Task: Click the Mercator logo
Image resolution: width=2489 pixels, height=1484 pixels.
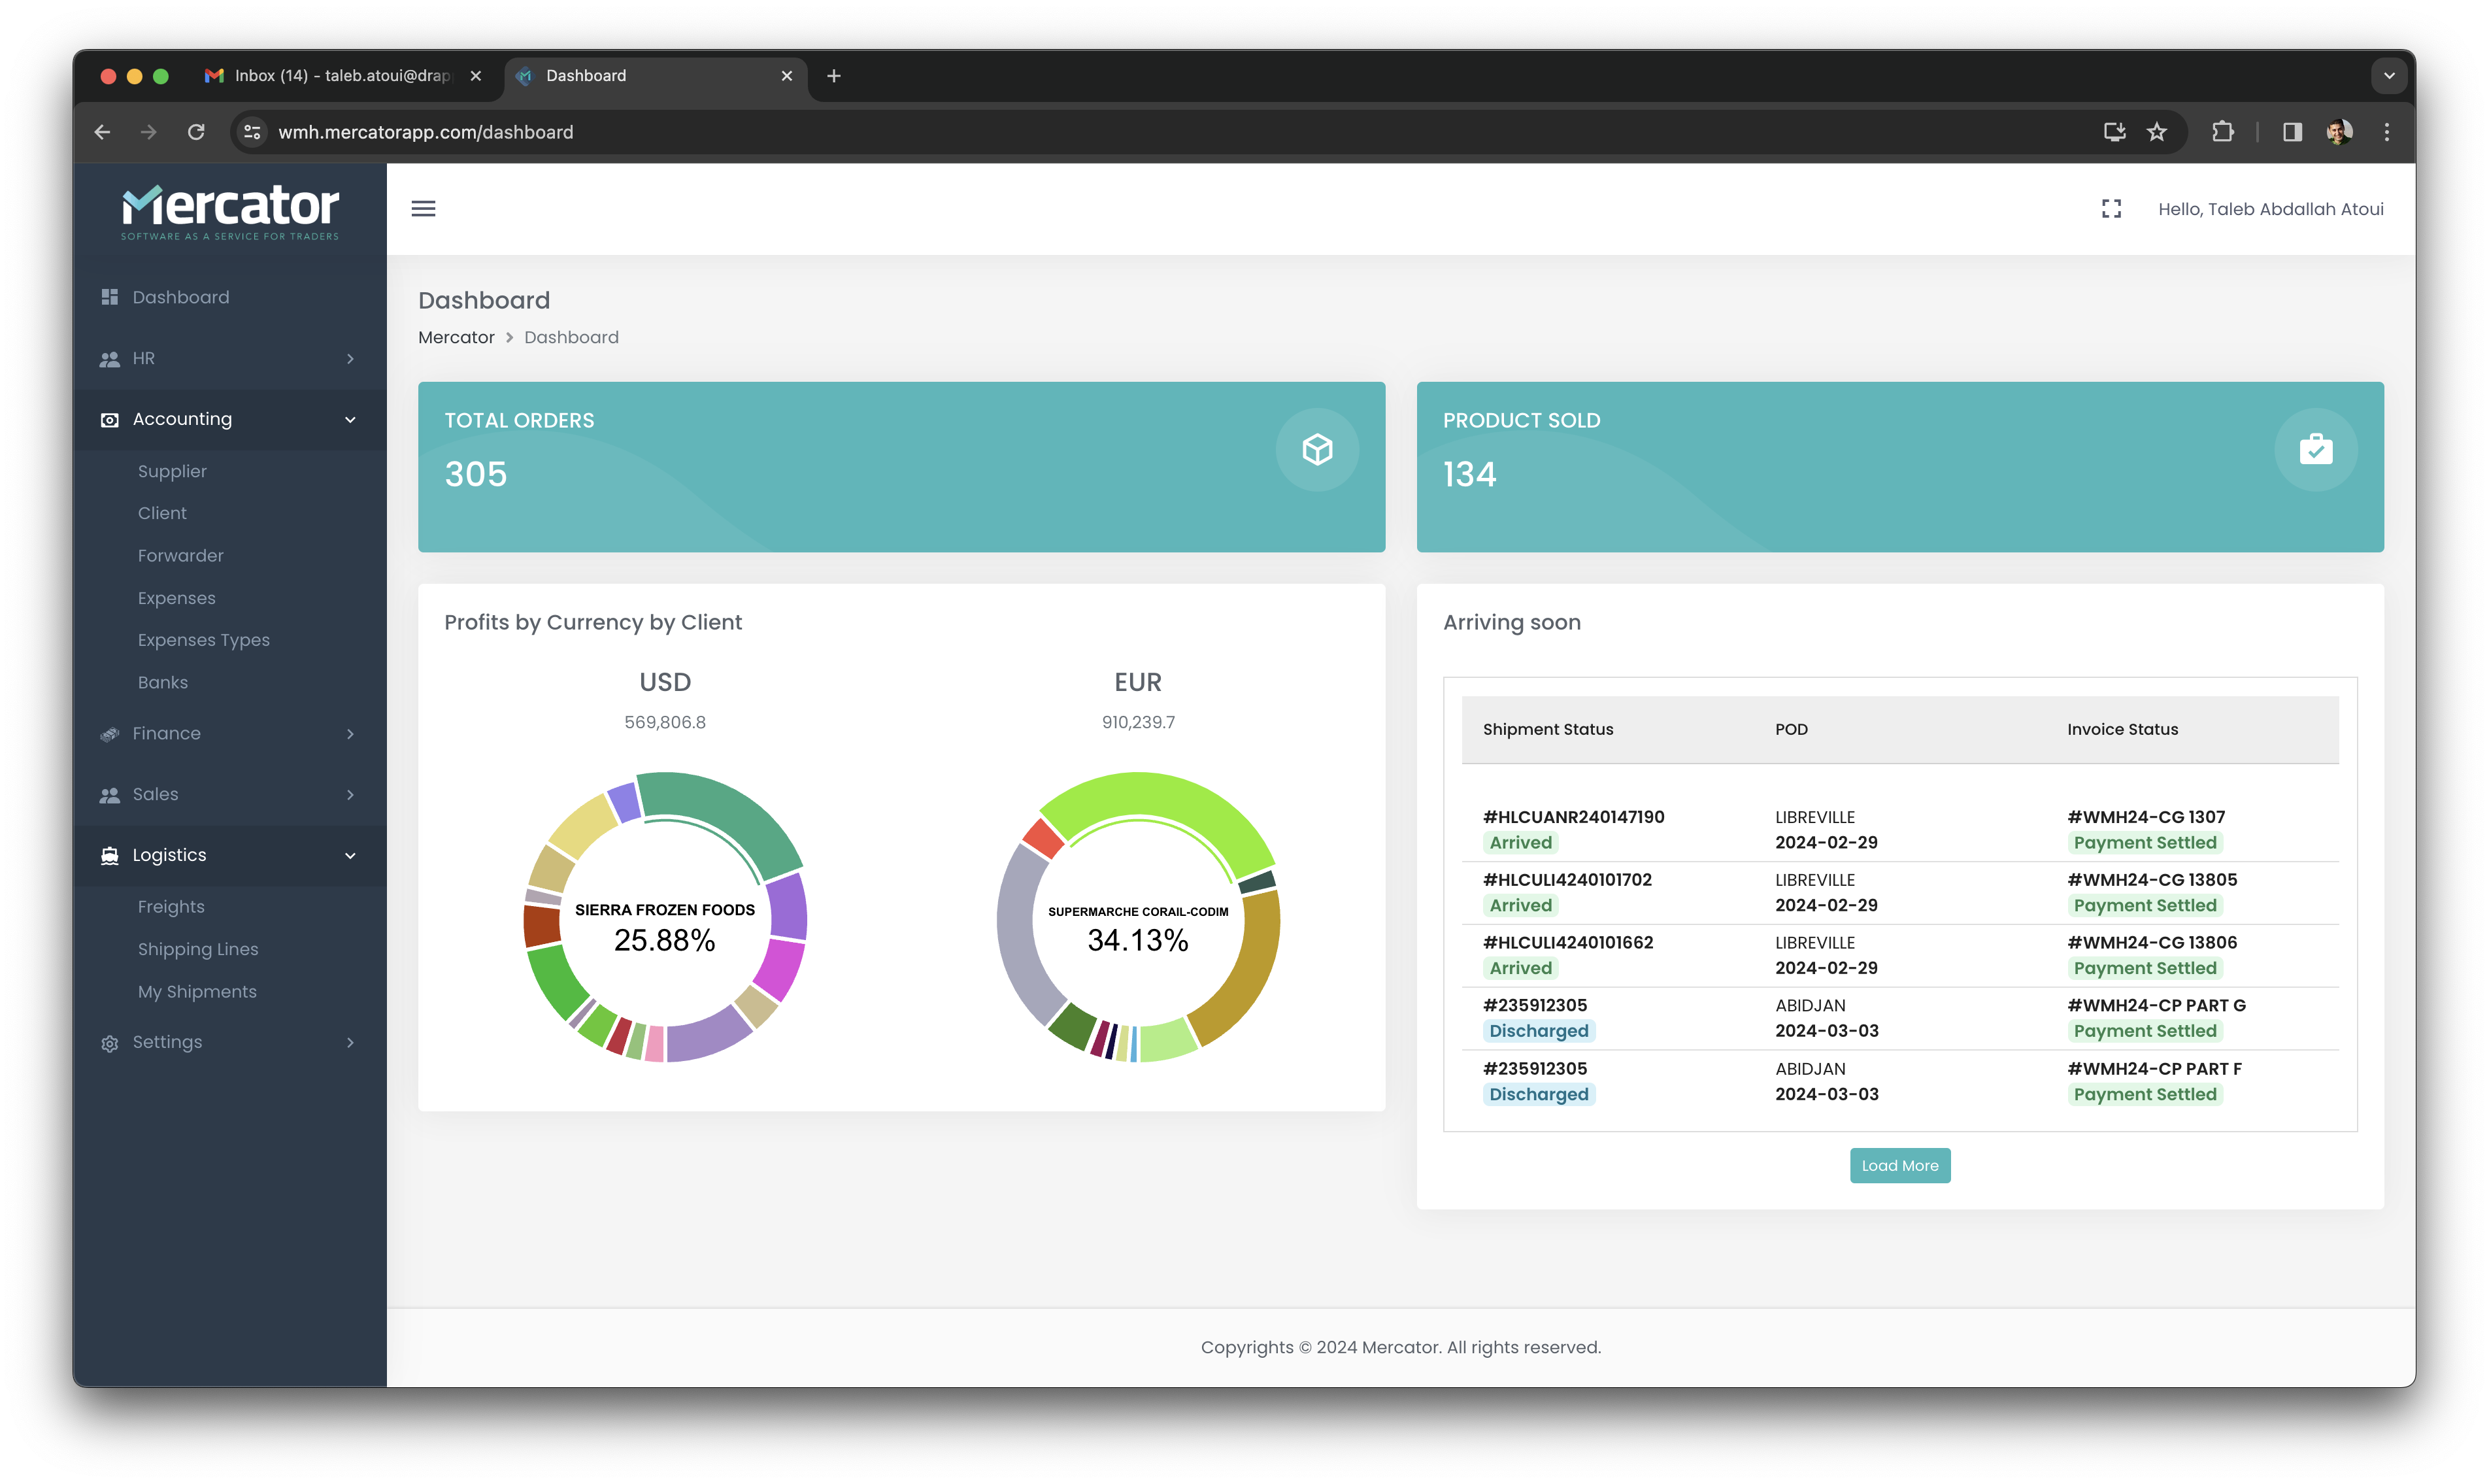Action: 230,211
